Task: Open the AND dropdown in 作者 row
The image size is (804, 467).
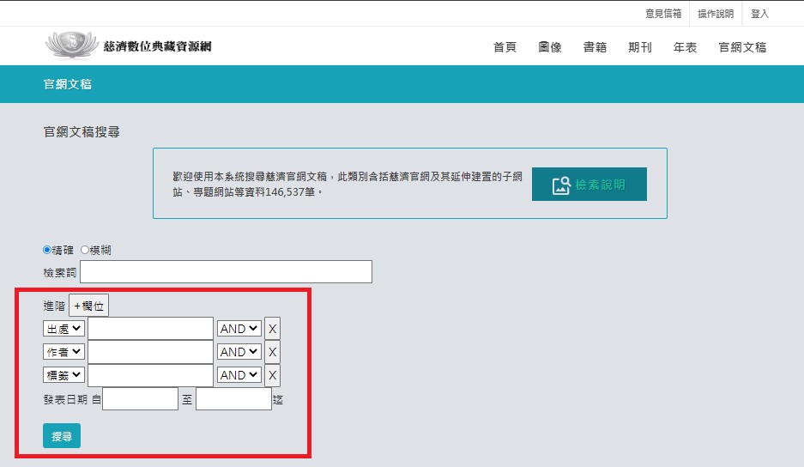Action: point(239,351)
